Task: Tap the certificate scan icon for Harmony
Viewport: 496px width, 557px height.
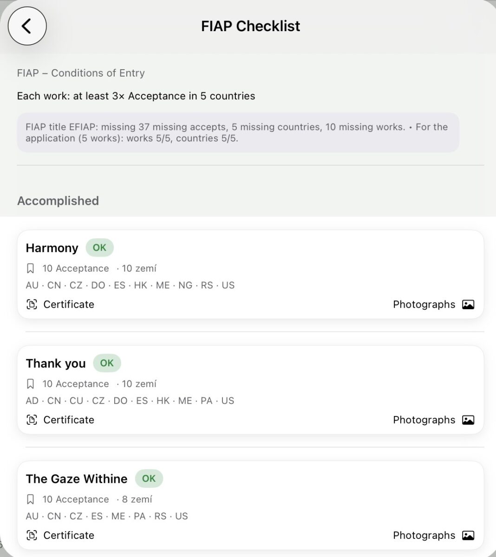Action: pos(32,304)
